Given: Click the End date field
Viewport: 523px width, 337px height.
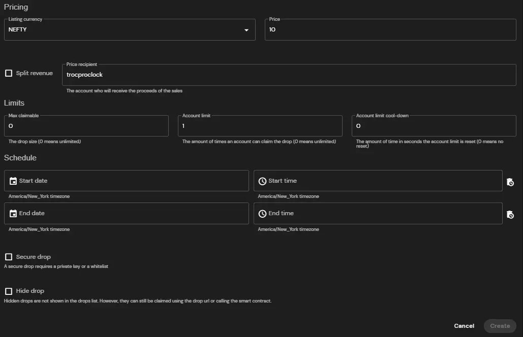Looking at the screenshot, I should point(127,214).
